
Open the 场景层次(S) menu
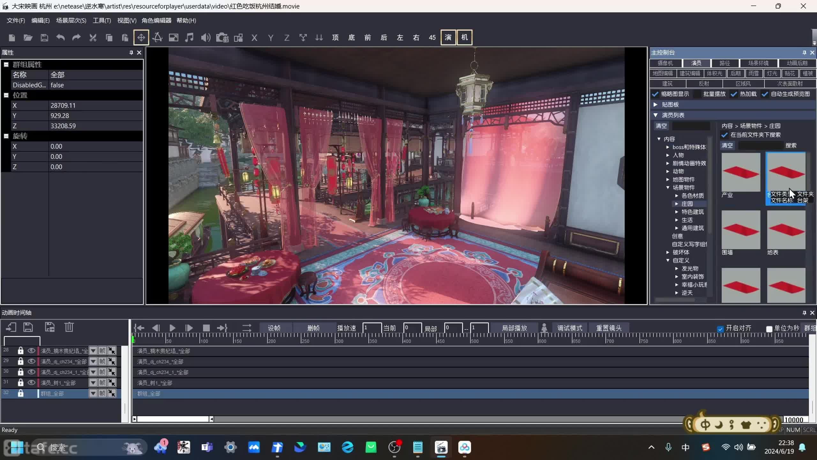[x=71, y=20]
